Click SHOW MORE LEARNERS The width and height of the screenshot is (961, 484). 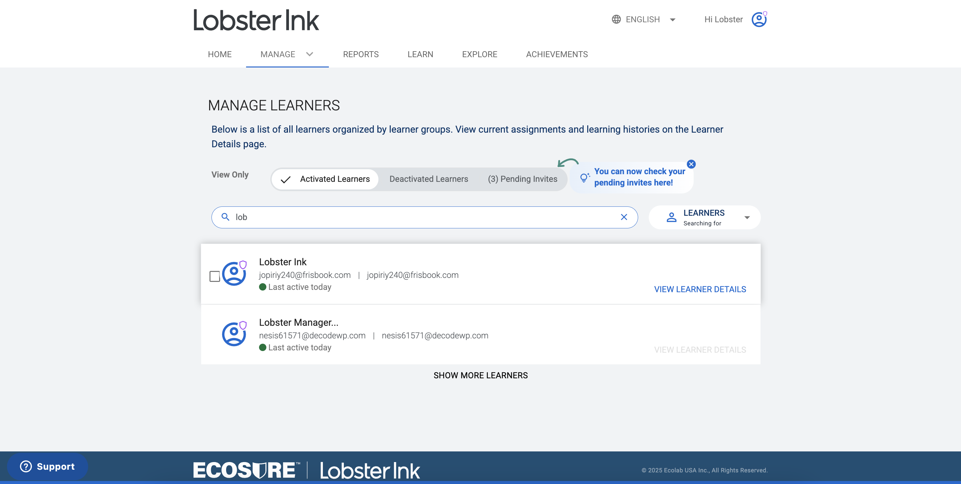pos(480,375)
